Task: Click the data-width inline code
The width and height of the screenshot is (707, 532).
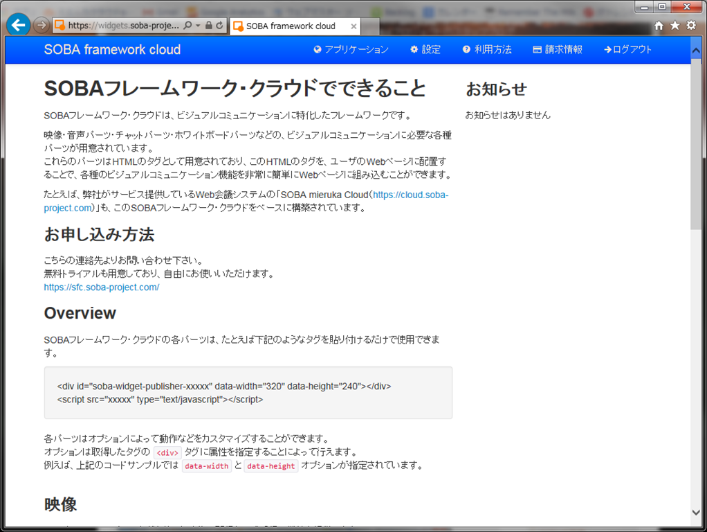Action: pos(207,466)
